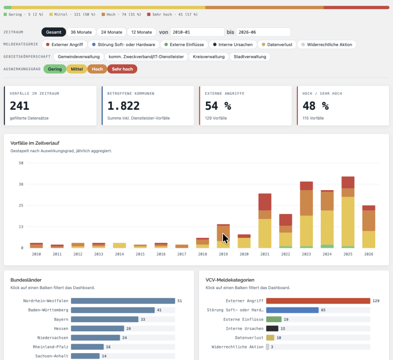
Task: Filter by Kreisverwaltung entity type
Action: pyautogui.click(x=208, y=57)
